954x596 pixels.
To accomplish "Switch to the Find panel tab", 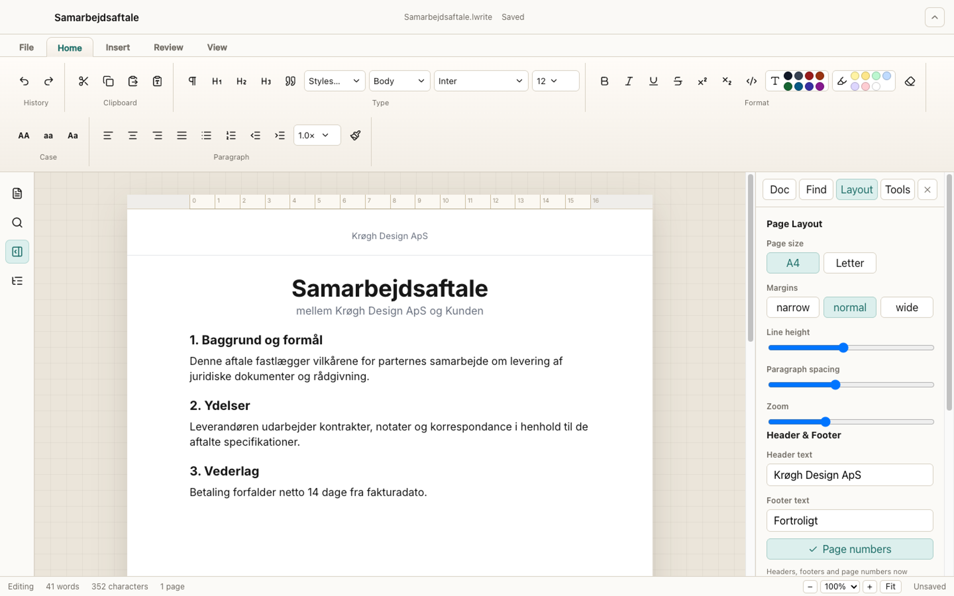I will 816,190.
